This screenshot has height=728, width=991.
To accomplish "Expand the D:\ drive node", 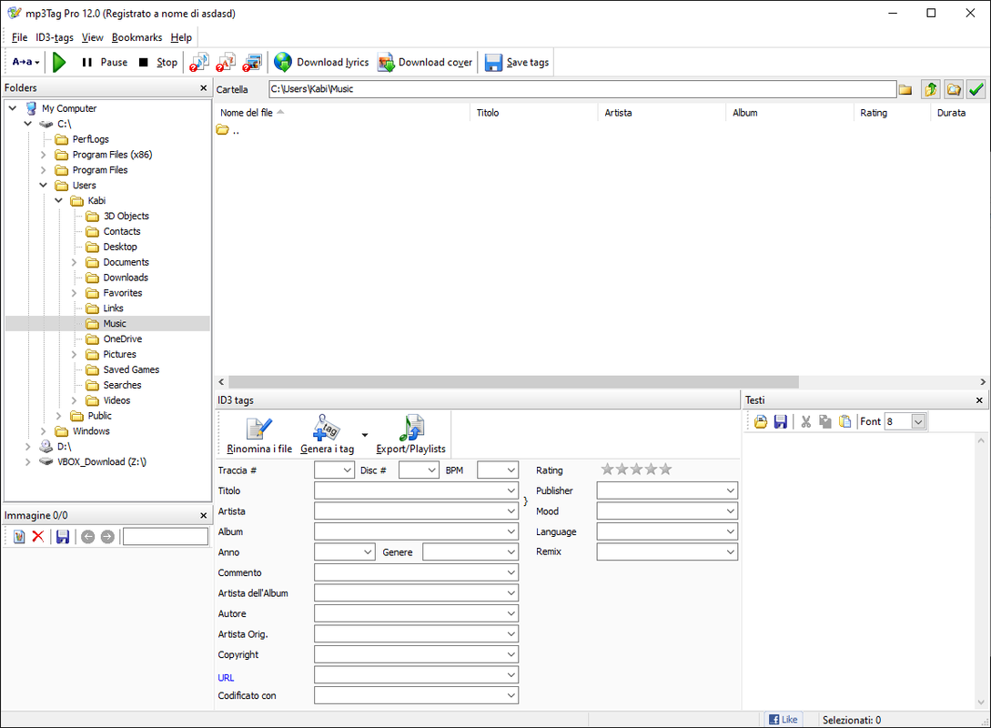I will point(28,446).
